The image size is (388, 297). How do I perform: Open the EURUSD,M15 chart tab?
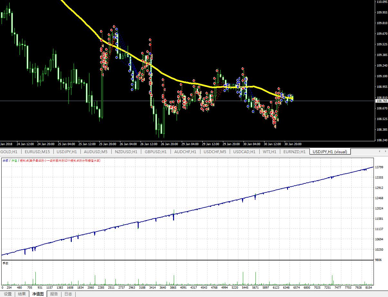(37, 152)
